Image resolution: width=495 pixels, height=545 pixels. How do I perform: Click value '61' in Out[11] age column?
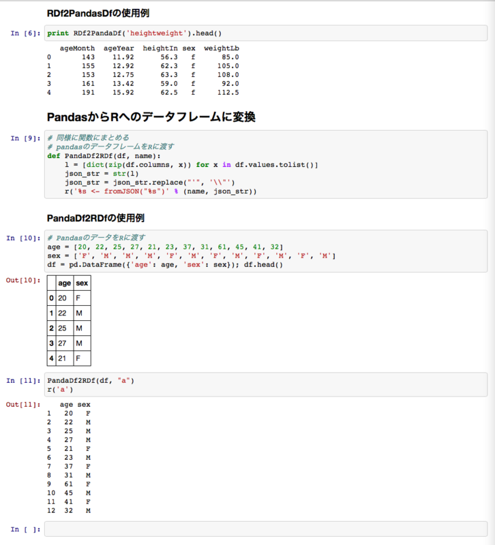[x=69, y=484]
